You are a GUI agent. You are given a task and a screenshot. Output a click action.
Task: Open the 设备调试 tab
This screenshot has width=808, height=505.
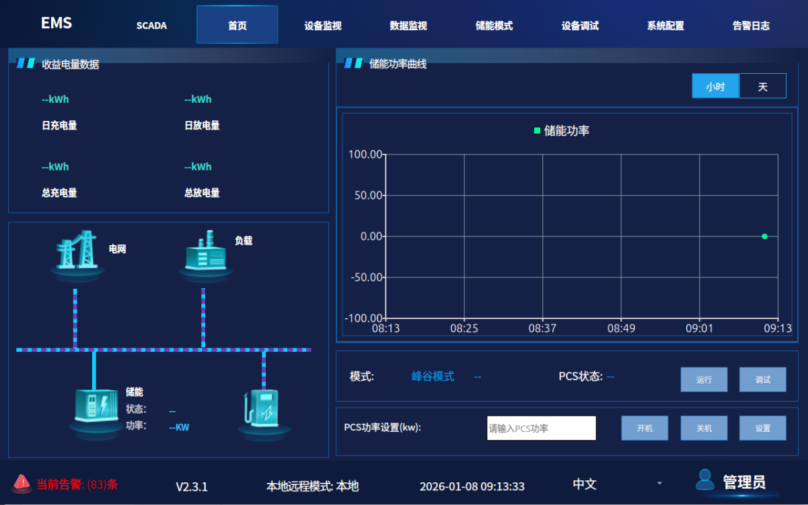click(x=580, y=26)
